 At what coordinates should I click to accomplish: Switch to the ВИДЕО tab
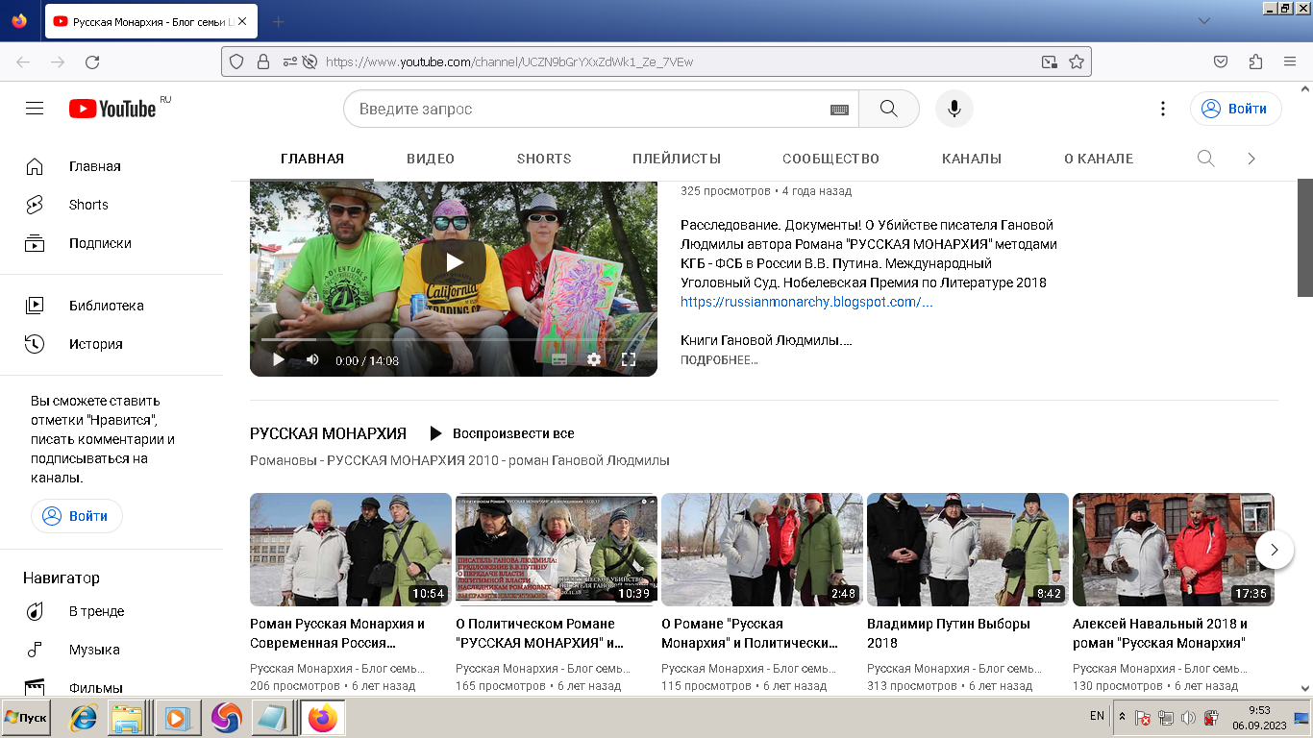(x=431, y=159)
